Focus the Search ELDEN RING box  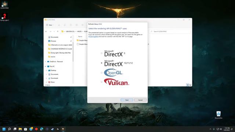click(170, 32)
